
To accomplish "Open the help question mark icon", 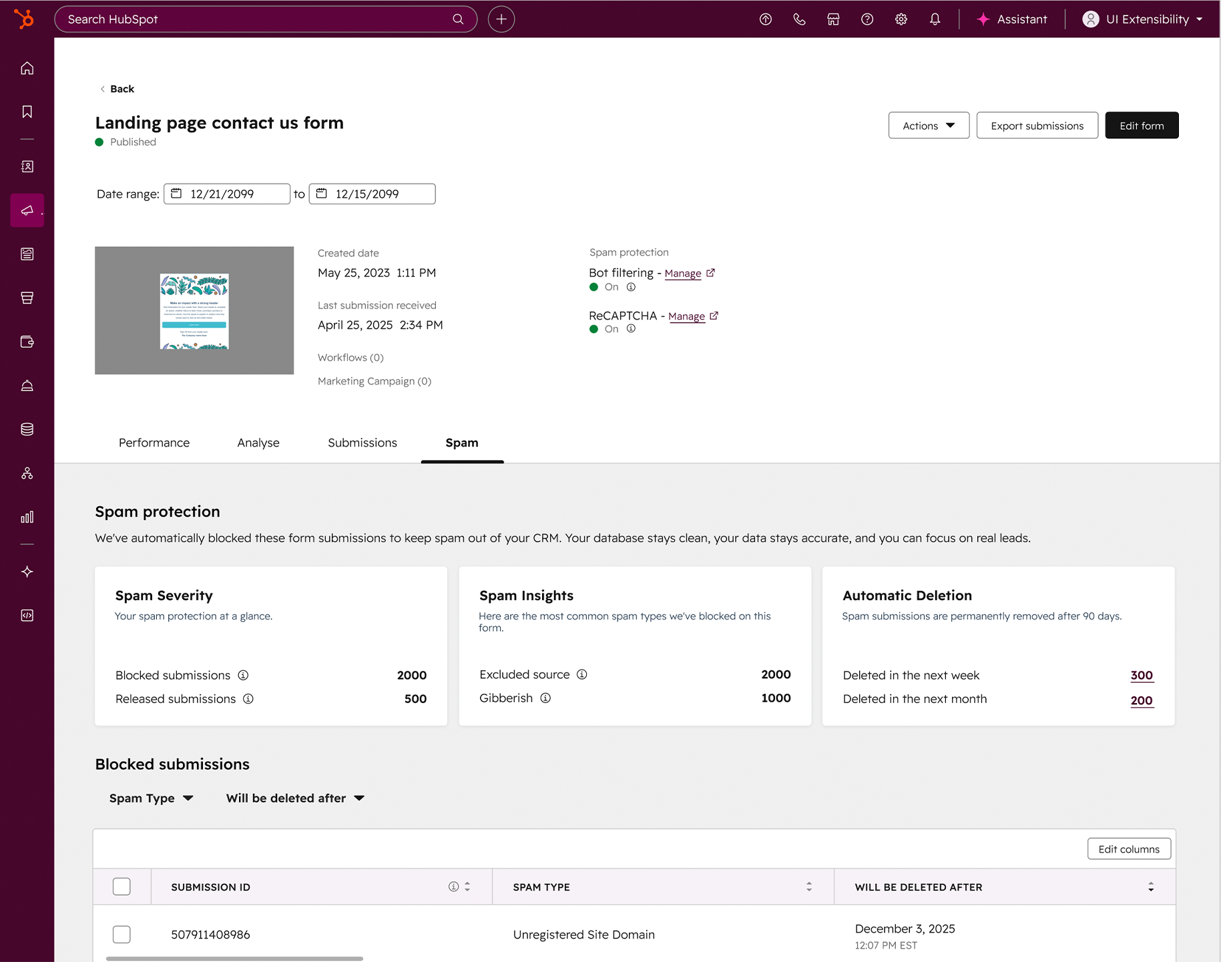I will coord(867,19).
